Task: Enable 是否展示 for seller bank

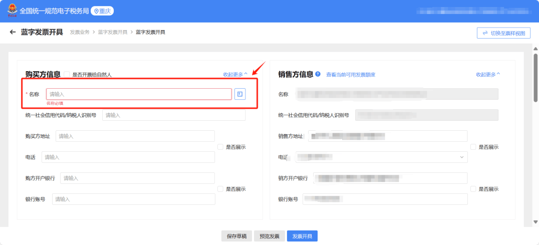Action: tap(473, 189)
